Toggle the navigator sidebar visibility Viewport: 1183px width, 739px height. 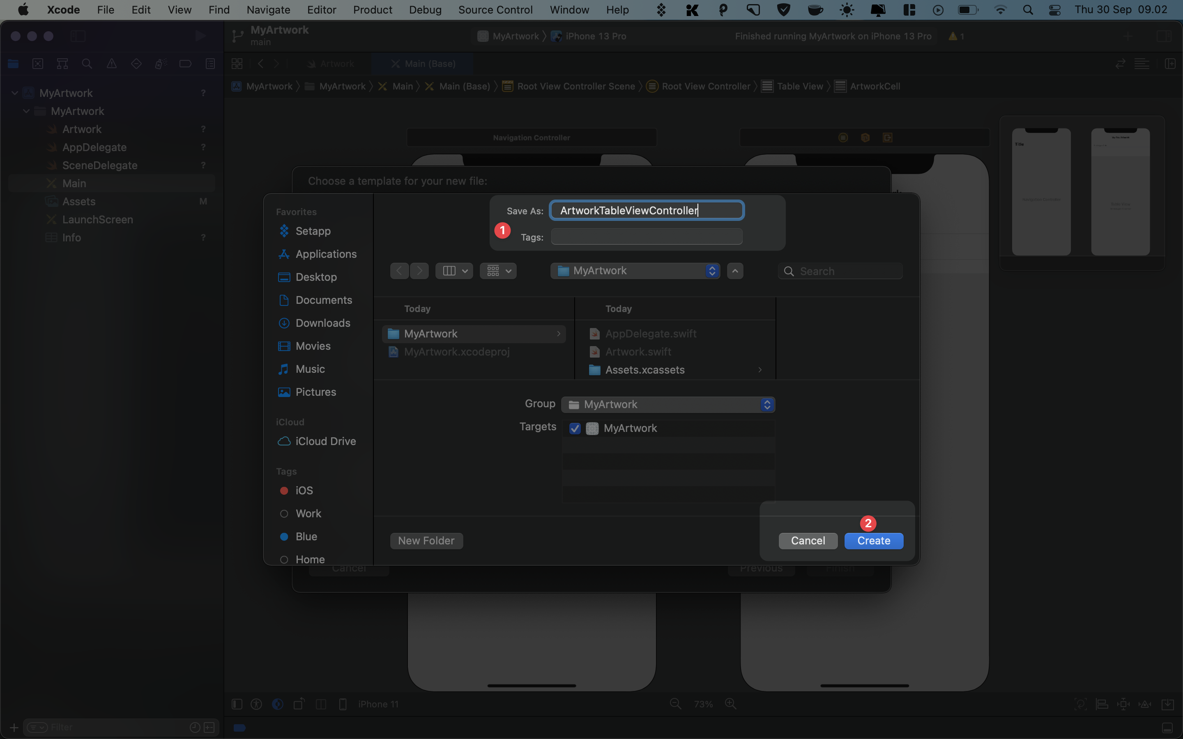click(78, 36)
